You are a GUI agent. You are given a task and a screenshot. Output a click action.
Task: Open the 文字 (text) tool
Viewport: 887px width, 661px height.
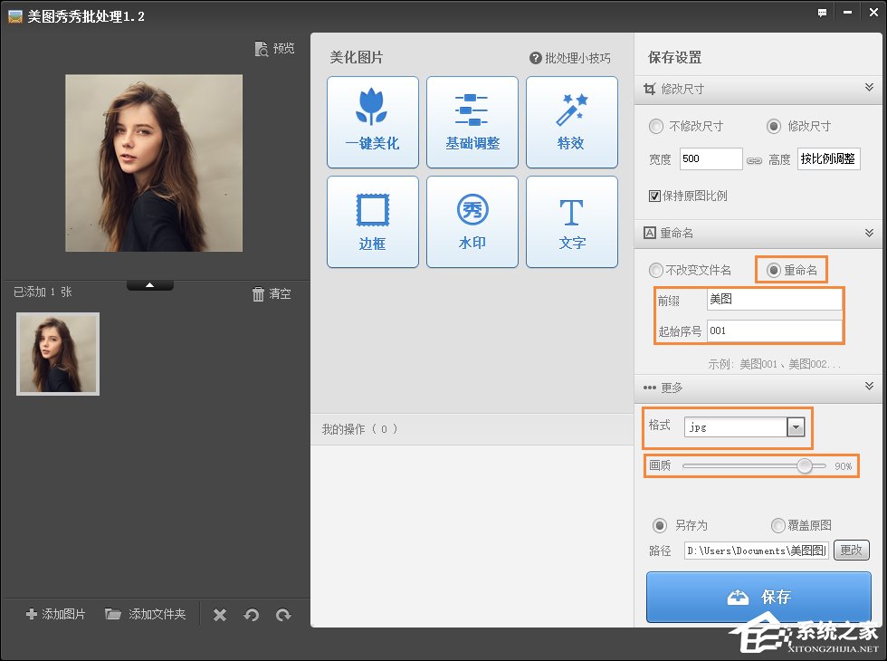tap(571, 222)
